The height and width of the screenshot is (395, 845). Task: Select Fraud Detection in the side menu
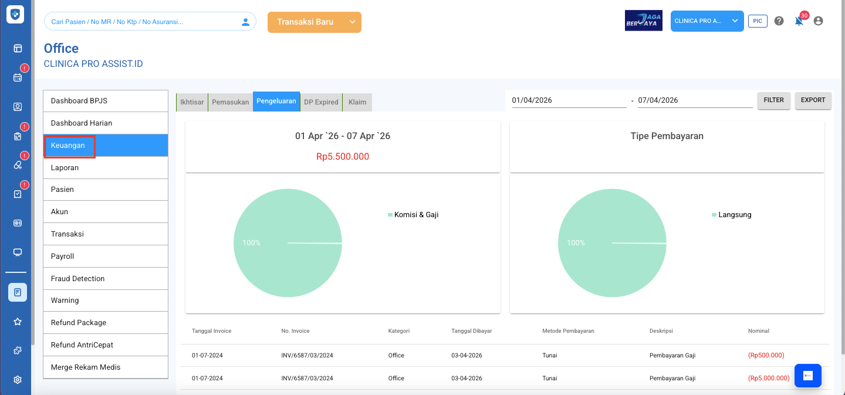tap(78, 279)
